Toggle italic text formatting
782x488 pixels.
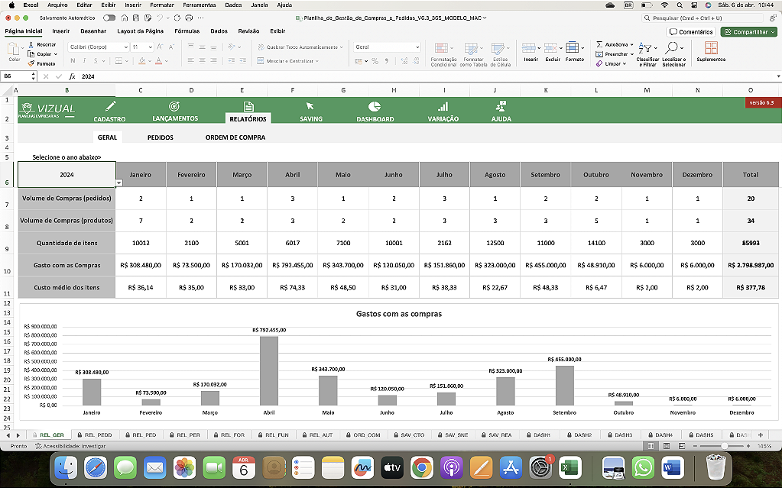84,61
